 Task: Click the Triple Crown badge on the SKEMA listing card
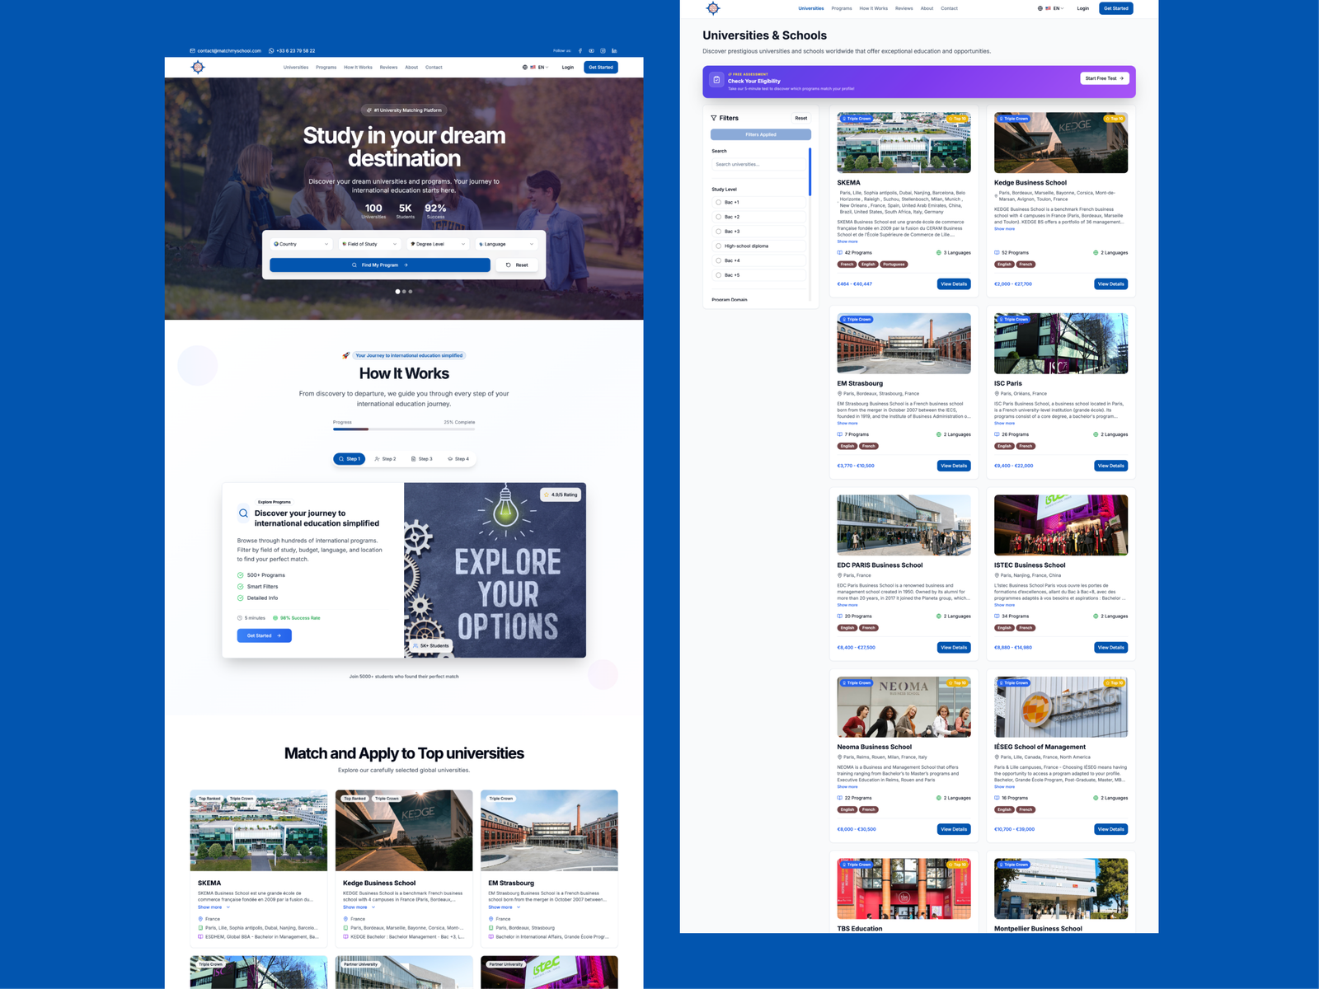click(x=856, y=119)
